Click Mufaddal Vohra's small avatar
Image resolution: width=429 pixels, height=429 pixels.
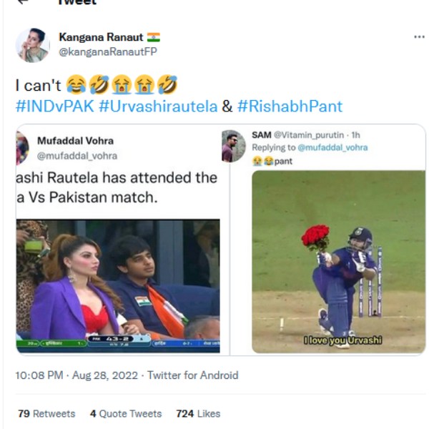[x=22, y=148]
